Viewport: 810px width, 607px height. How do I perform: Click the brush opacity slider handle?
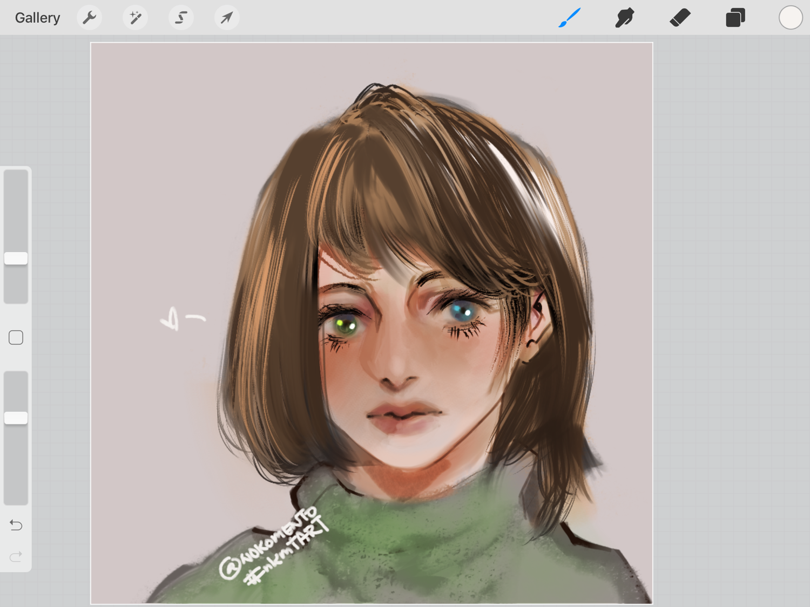tap(16, 418)
